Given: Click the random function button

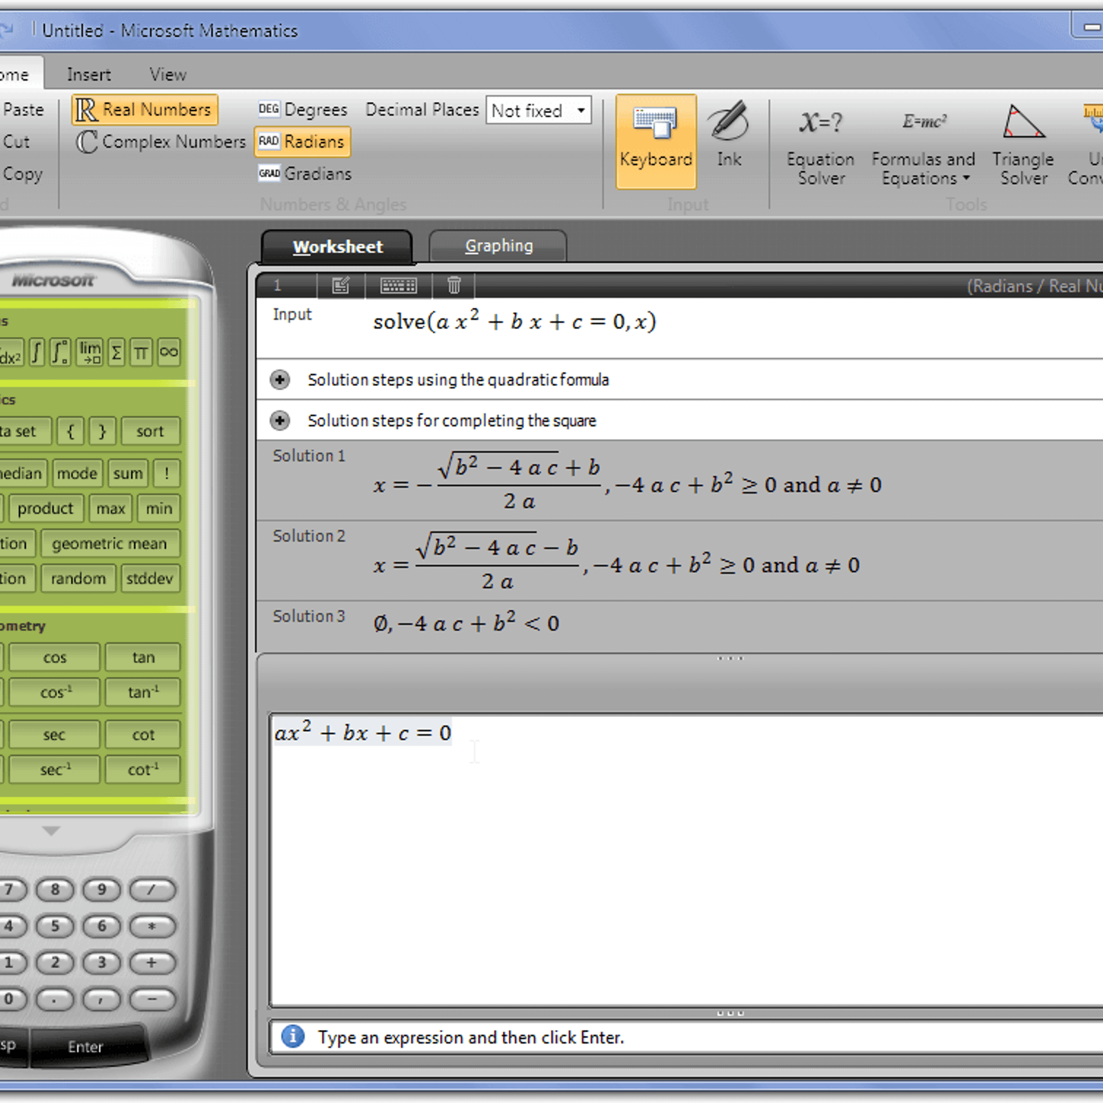Looking at the screenshot, I should (x=79, y=579).
